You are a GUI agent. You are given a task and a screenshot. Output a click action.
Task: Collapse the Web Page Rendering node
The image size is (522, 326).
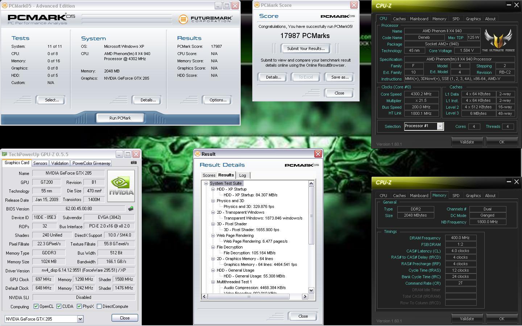(213, 235)
